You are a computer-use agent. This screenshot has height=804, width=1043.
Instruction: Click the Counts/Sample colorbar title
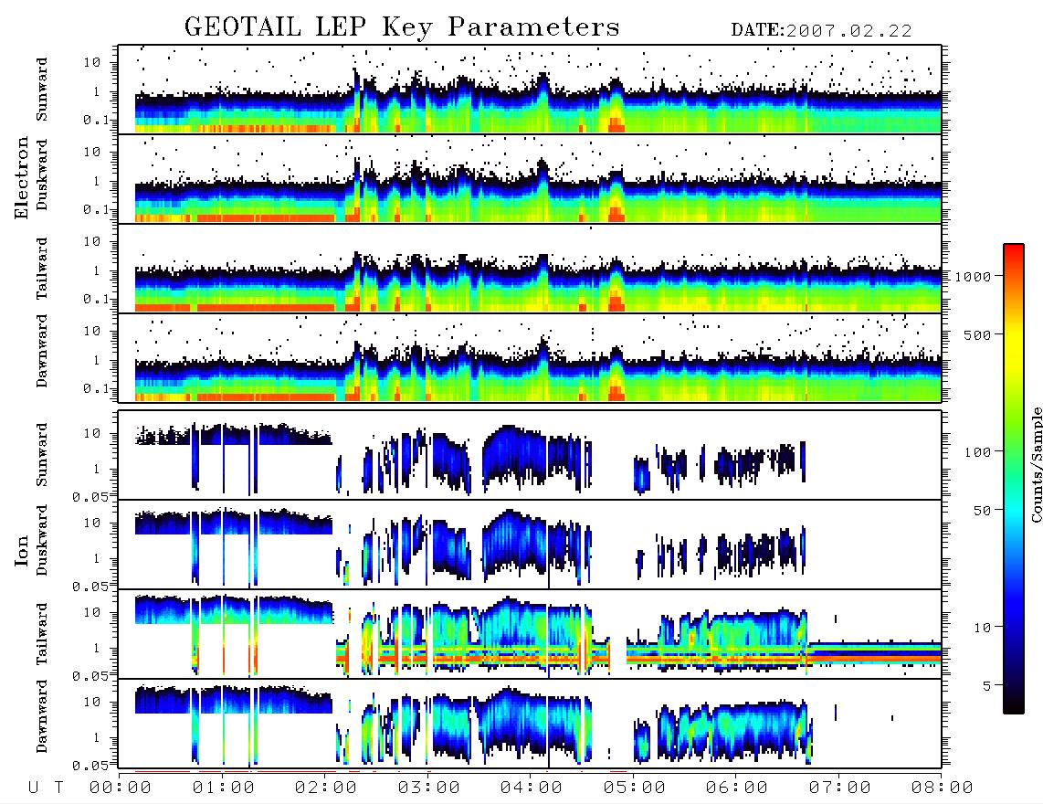point(1037,464)
